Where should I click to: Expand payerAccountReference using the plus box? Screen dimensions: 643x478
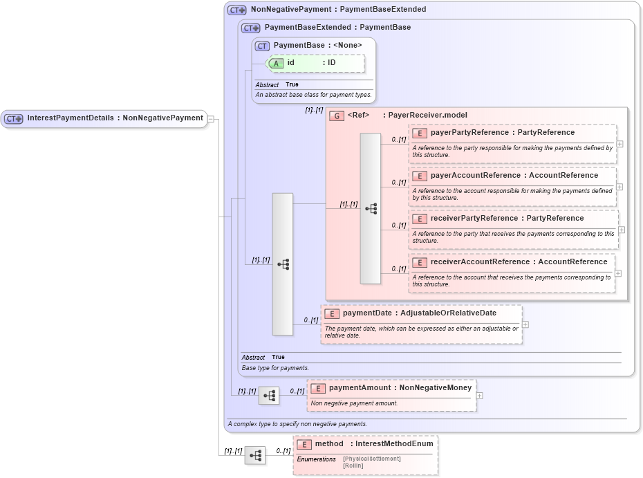620,187
